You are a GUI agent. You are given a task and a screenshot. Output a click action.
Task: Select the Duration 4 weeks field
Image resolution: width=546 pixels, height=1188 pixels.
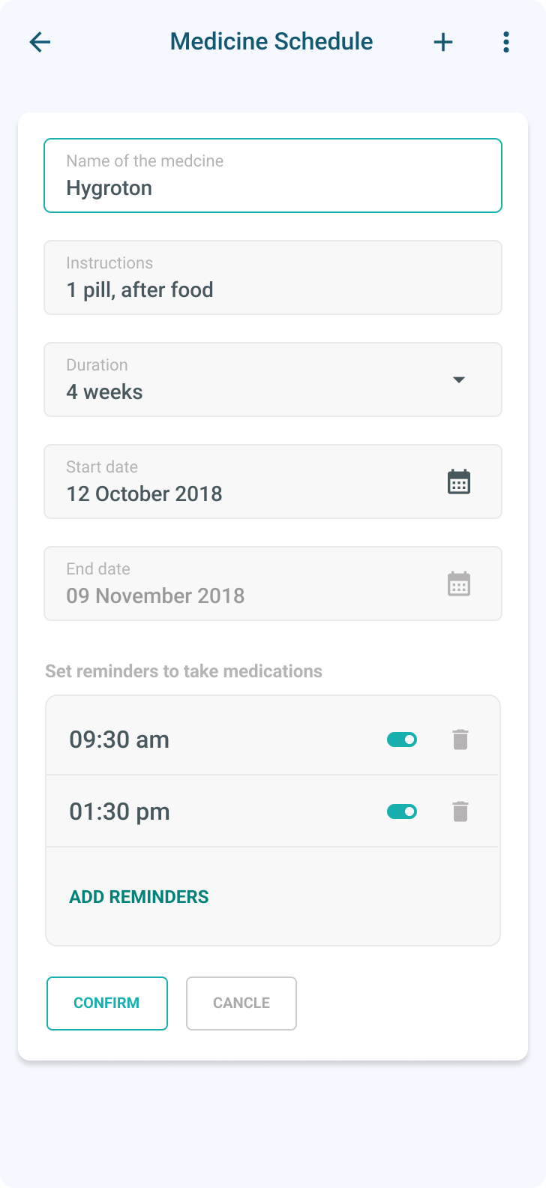click(x=273, y=379)
